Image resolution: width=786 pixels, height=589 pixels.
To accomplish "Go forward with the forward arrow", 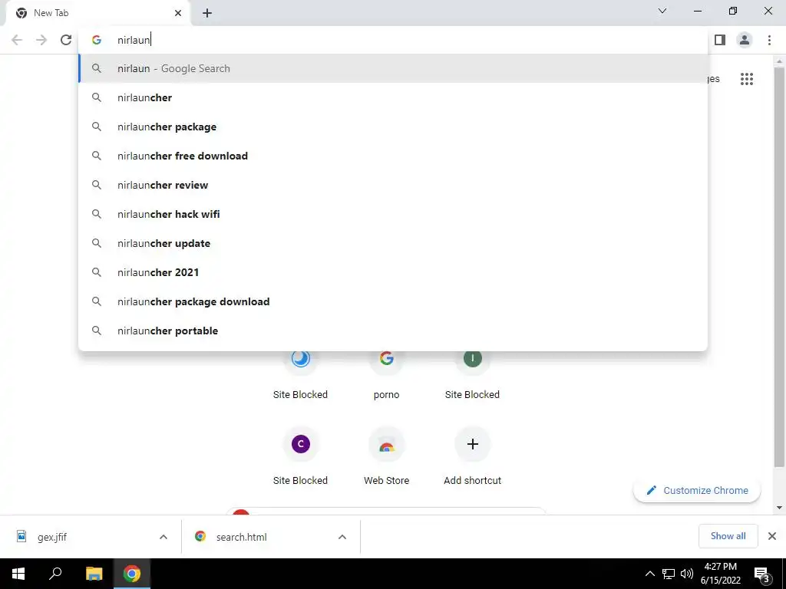I will (41, 40).
